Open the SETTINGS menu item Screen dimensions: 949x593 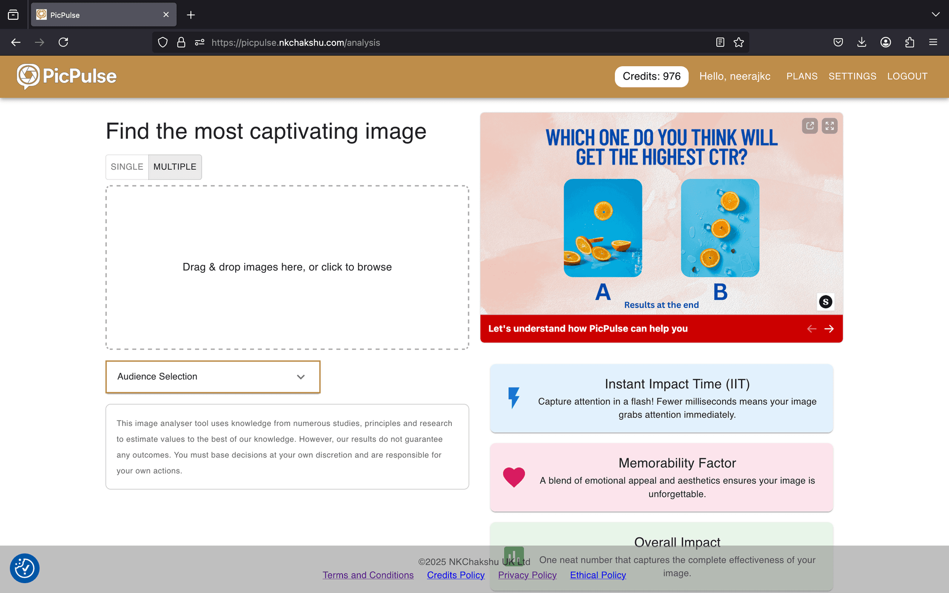tap(852, 76)
